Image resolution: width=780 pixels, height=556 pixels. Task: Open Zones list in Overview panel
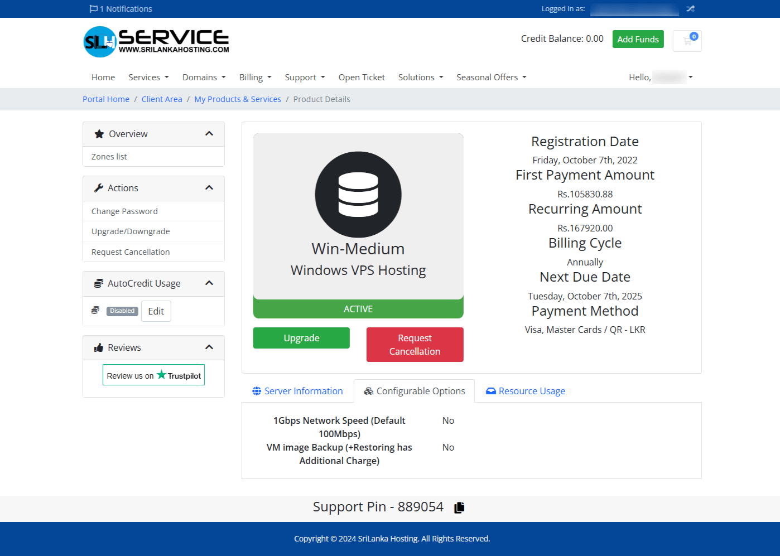[x=153, y=157]
